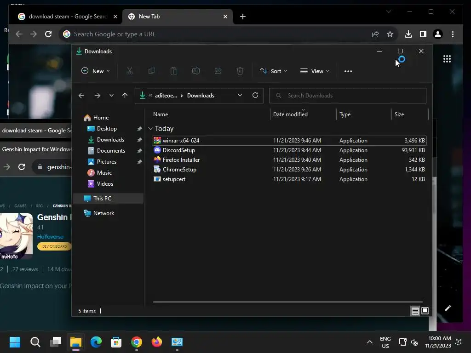This screenshot has height=353, width=471.
Task: Expand the address bar history dropdown
Action: (240, 96)
